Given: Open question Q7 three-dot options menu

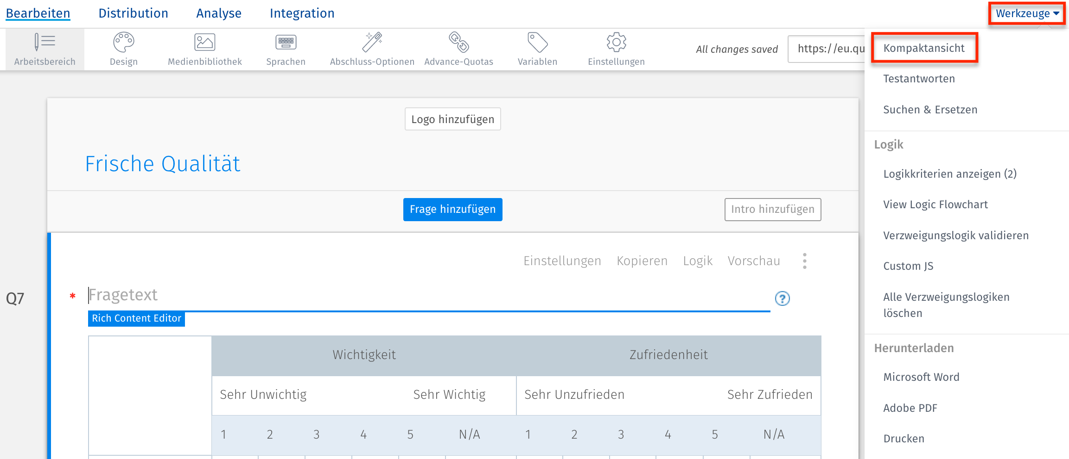Looking at the screenshot, I should click(x=805, y=261).
